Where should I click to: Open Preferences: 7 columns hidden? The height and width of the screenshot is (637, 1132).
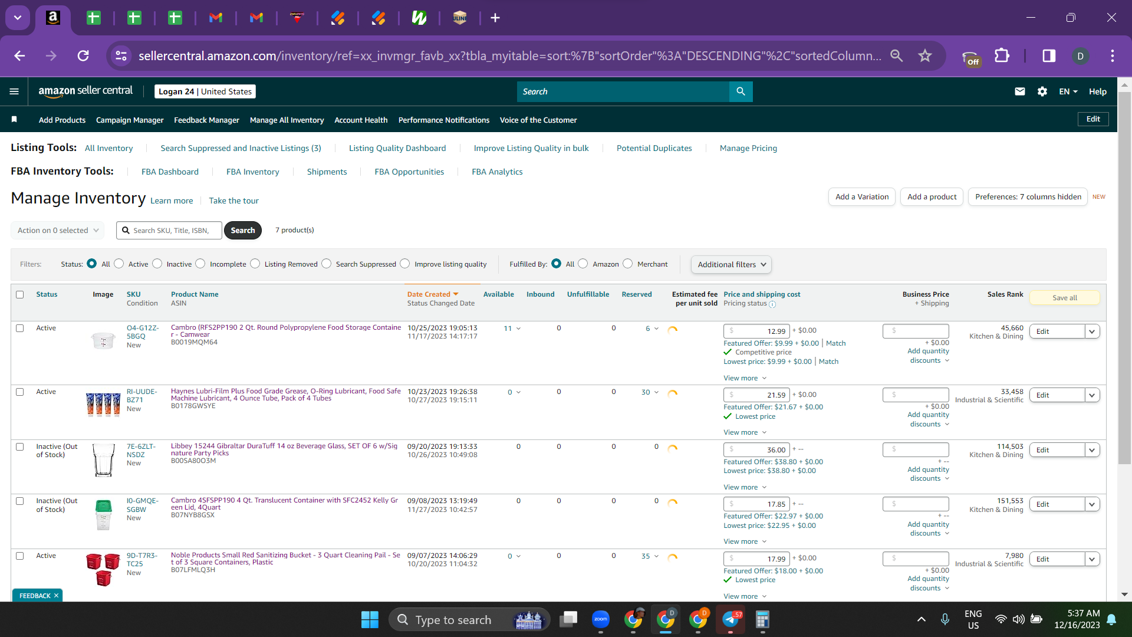click(x=1028, y=197)
